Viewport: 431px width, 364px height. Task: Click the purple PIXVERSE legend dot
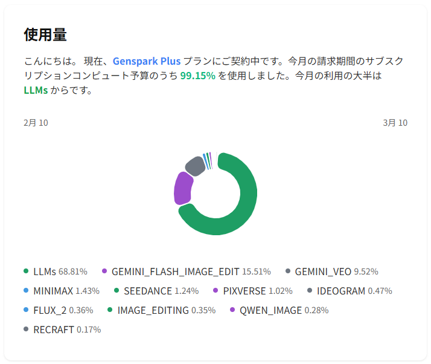click(x=215, y=291)
